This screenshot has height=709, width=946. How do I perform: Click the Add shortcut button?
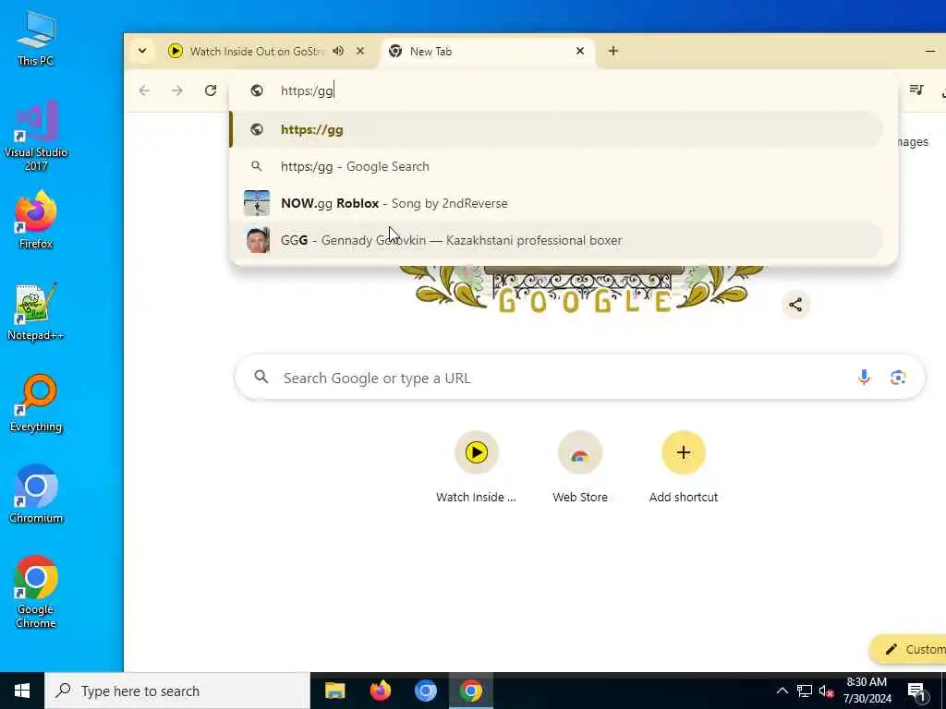point(684,467)
